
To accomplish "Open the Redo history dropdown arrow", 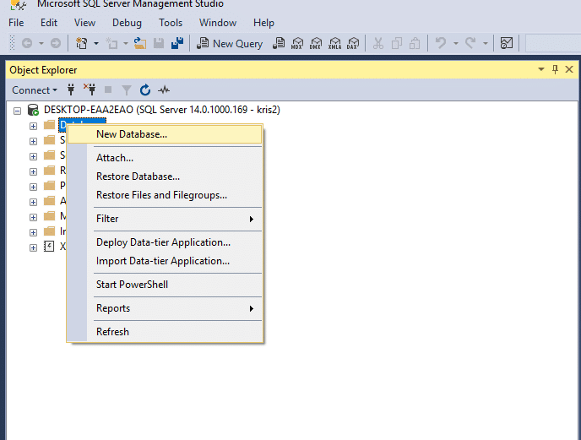I will (x=486, y=44).
